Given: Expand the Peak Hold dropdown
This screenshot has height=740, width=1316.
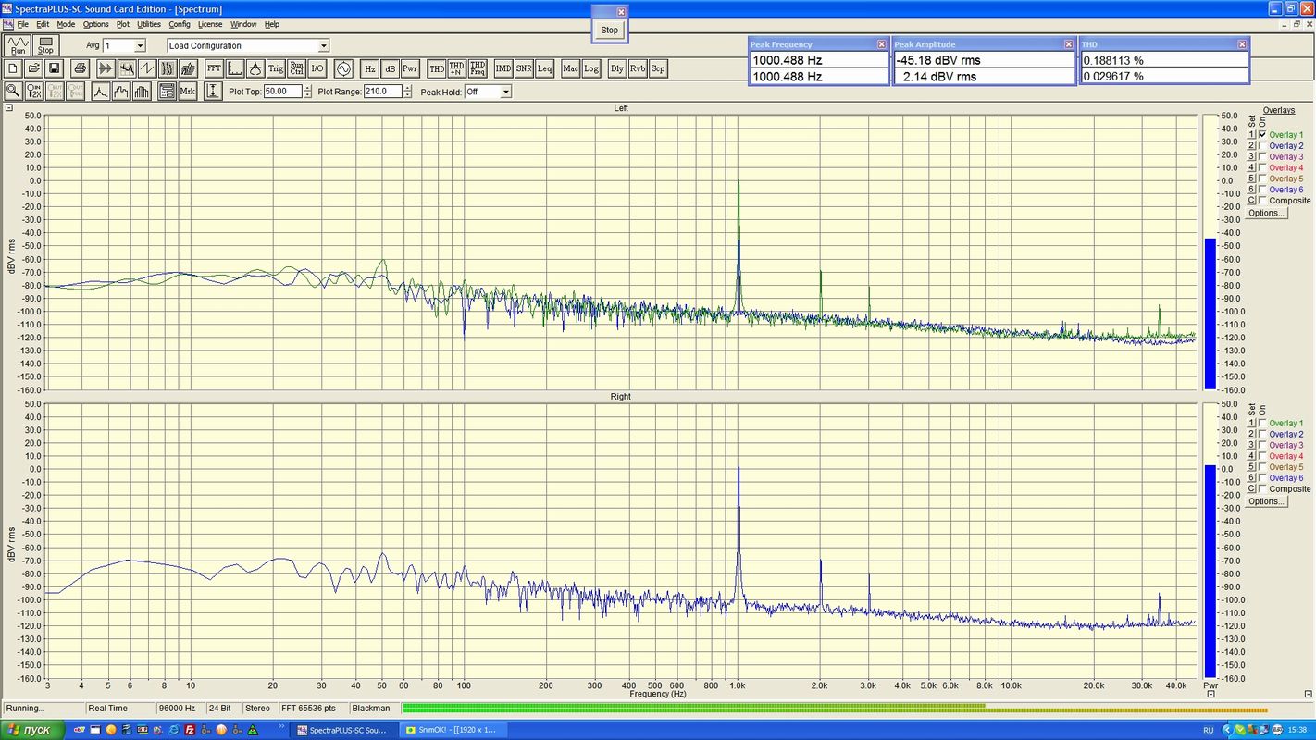Looking at the screenshot, I should (x=505, y=92).
